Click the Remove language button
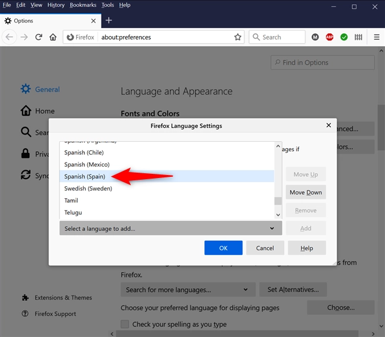The image size is (385, 337). (306, 210)
